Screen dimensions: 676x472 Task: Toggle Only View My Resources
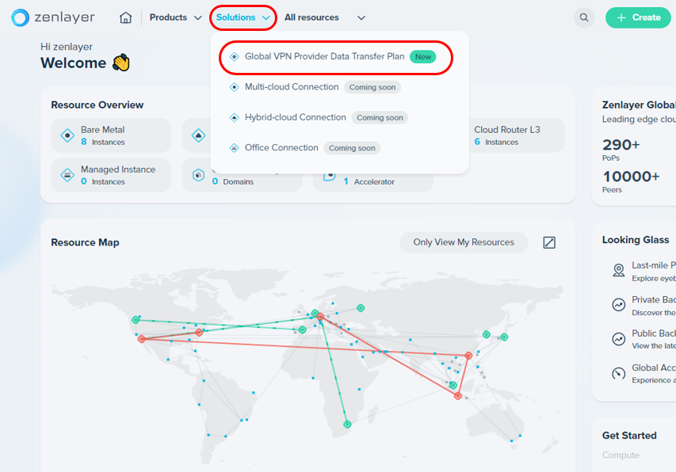(464, 242)
